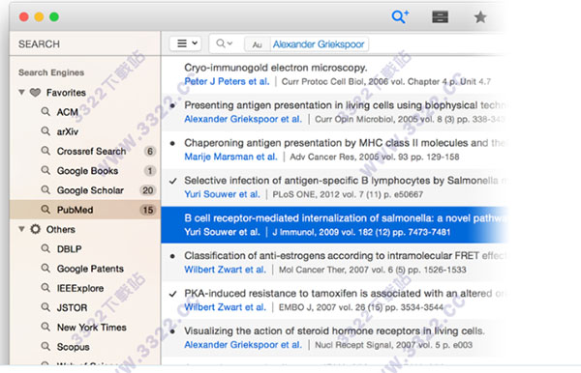
Task: Click the Google Scholar count badge 20
Action: click(148, 190)
